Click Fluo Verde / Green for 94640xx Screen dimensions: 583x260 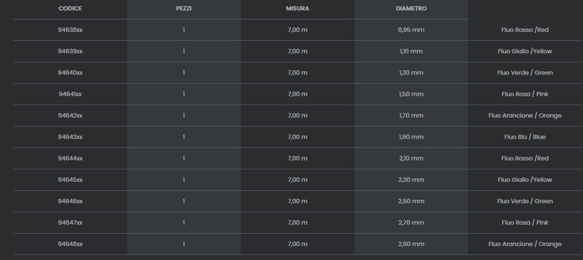click(x=525, y=73)
